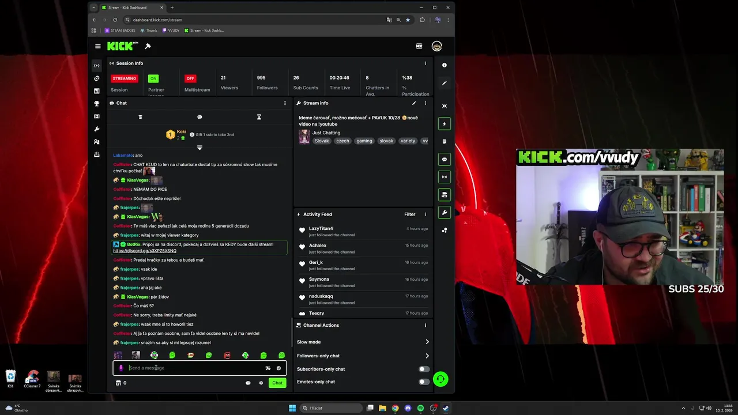The width and height of the screenshot is (738, 415).
Task: Toggle Emotes-only chat switch
Action: tap(424, 382)
